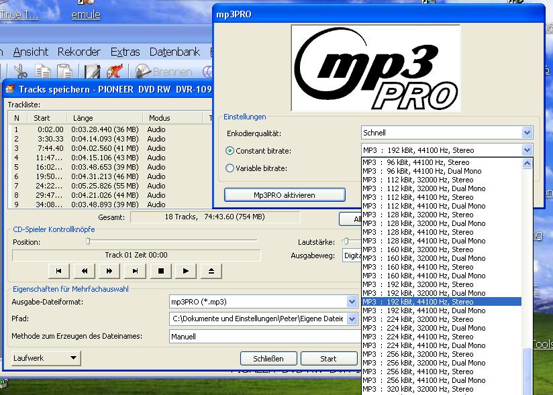
Task: Play the selected CD track
Action: point(185,271)
